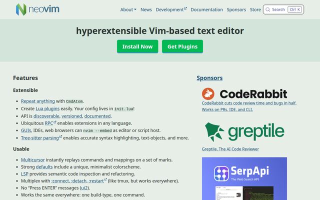Follow the Repeat anything link
This screenshot has height=200, width=320.
coord(38,101)
